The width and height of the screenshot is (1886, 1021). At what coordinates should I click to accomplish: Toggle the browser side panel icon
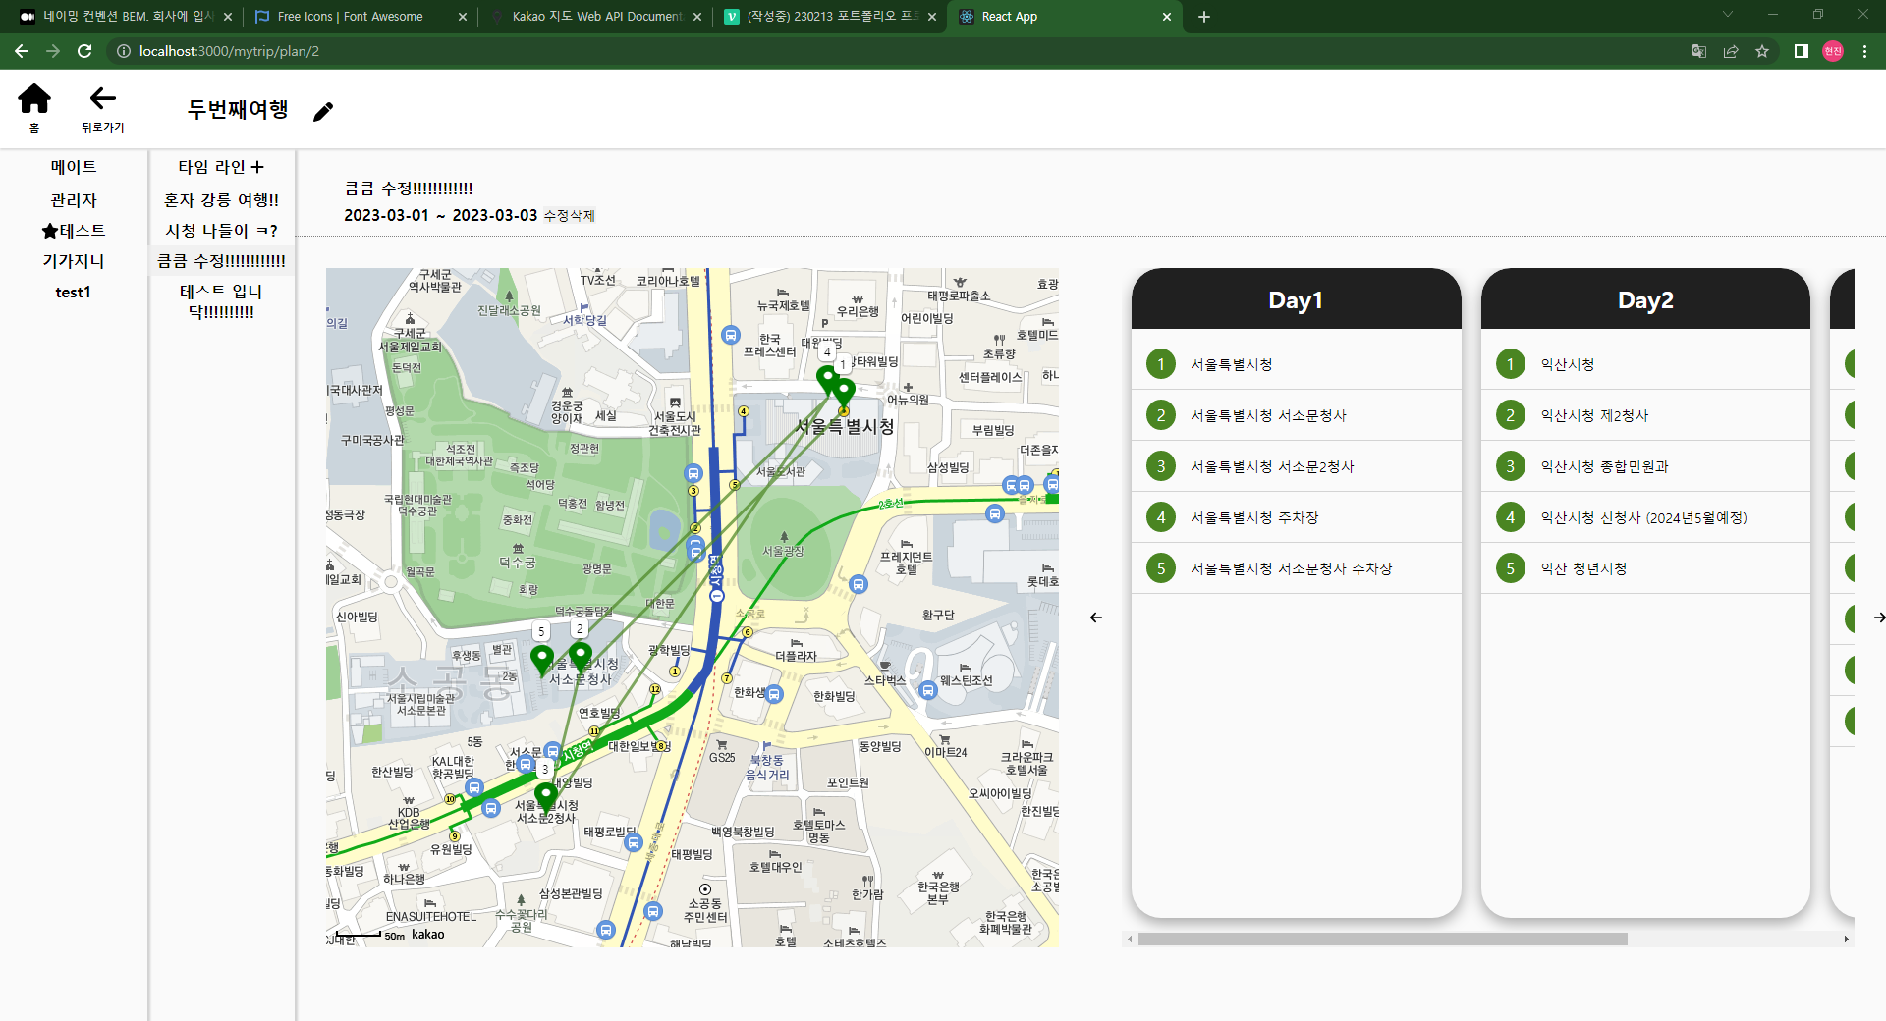point(1802,51)
